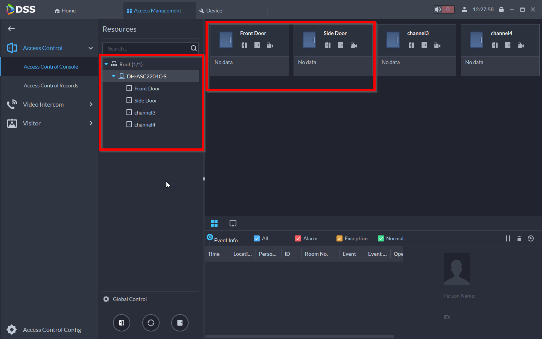Uncheck the Alarm event filter
Image resolution: width=542 pixels, height=339 pixels.
[x=298, y=238]
